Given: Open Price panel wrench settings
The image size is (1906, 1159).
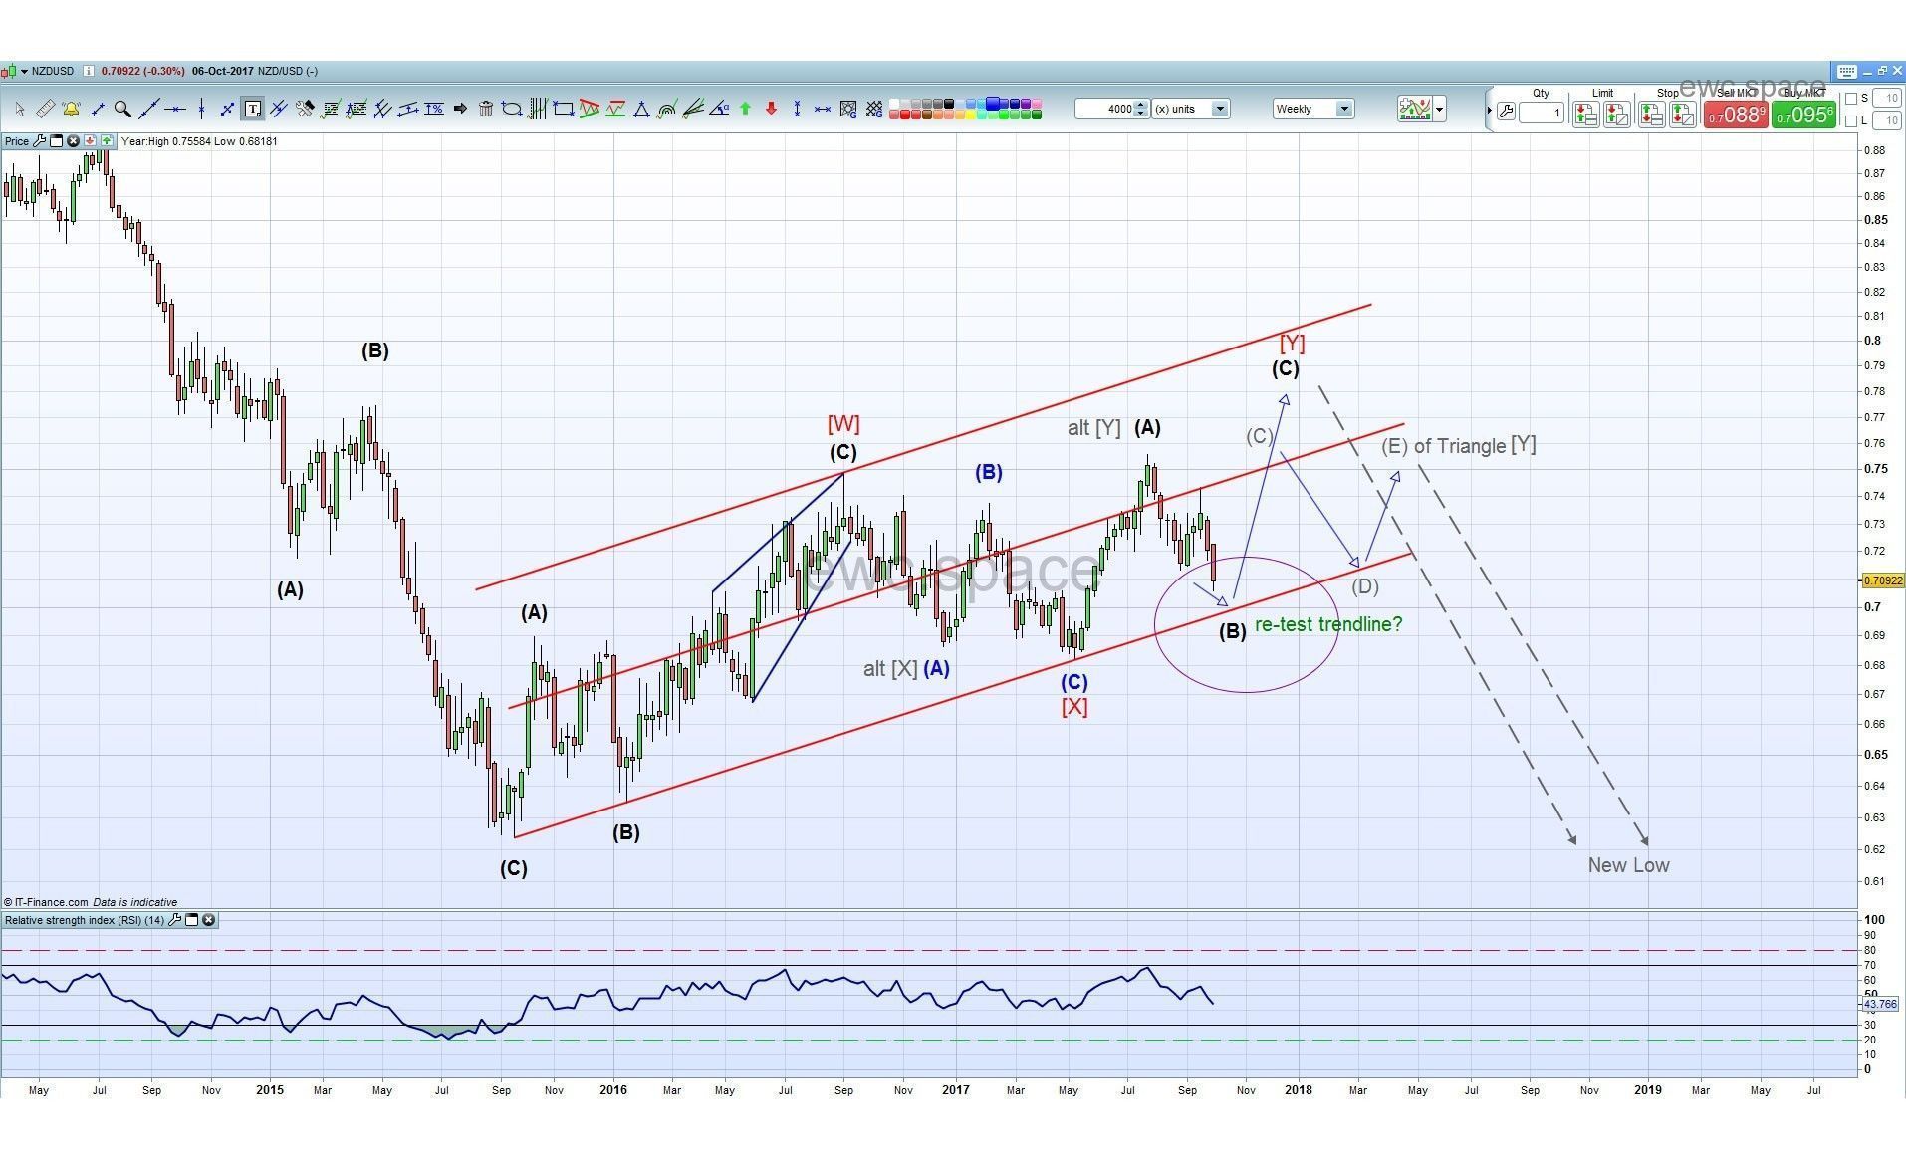Looking at the screenshot, I should click(40, 141).
